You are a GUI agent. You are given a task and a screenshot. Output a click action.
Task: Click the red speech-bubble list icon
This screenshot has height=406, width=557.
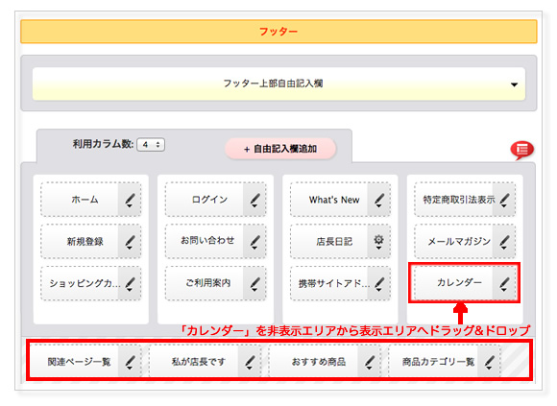tap(521, 150)
